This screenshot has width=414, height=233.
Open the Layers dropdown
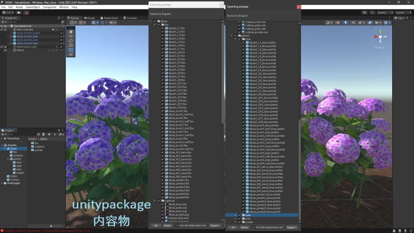coord(385,13)
